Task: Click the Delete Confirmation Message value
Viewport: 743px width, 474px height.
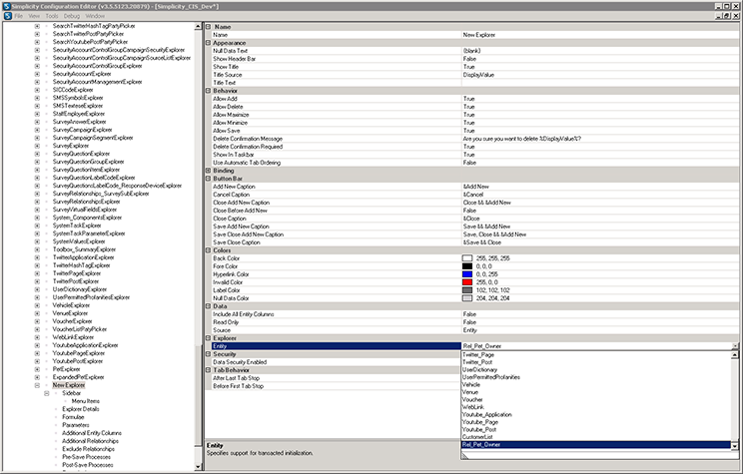Action: (521, 139)
